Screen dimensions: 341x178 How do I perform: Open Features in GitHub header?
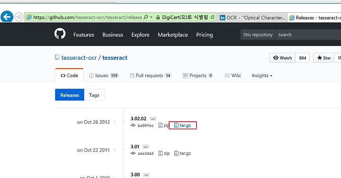coord(84,35)
